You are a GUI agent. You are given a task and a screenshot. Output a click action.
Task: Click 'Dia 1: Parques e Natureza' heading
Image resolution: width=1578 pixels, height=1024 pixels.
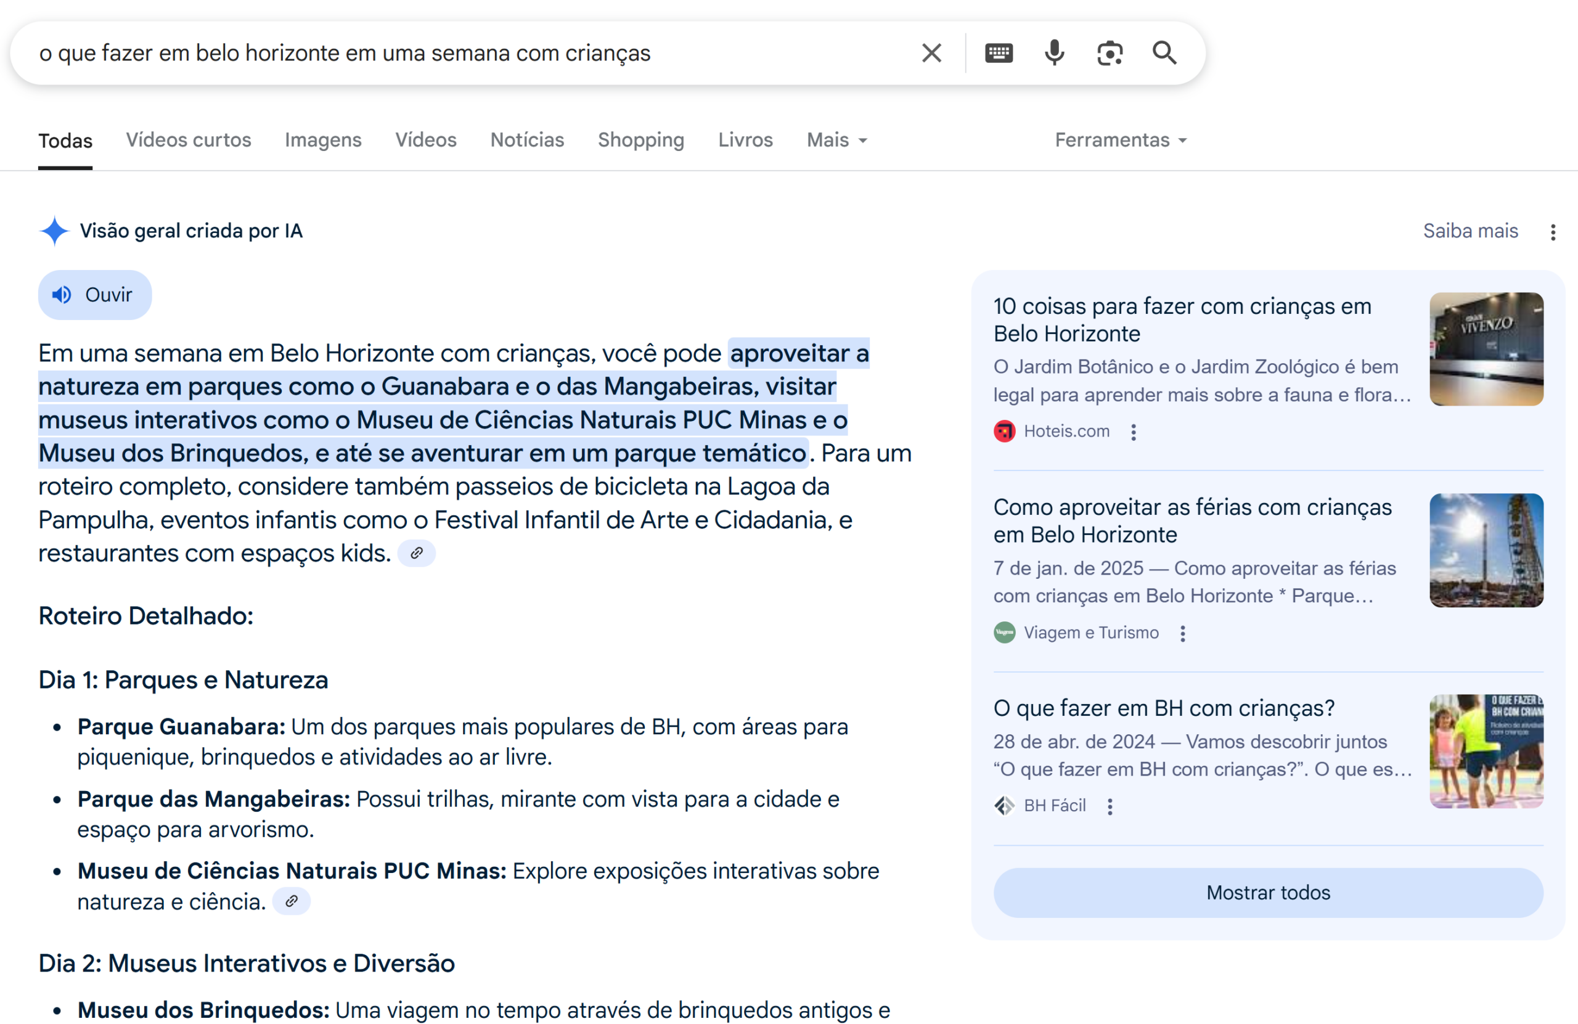tap(183, 681)
